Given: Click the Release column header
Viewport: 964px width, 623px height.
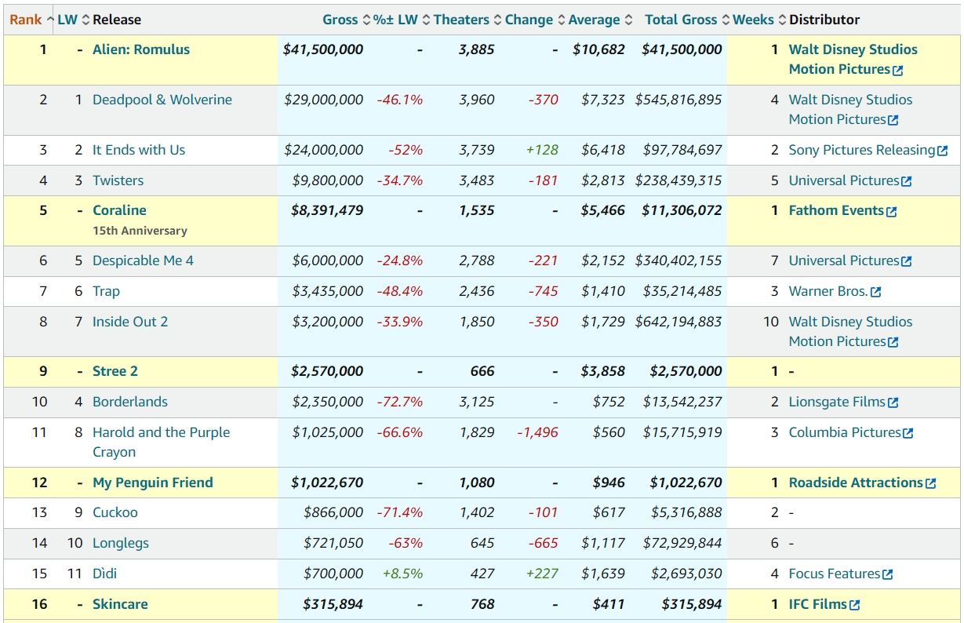Looking at the screenshot, I should point(117,20).
